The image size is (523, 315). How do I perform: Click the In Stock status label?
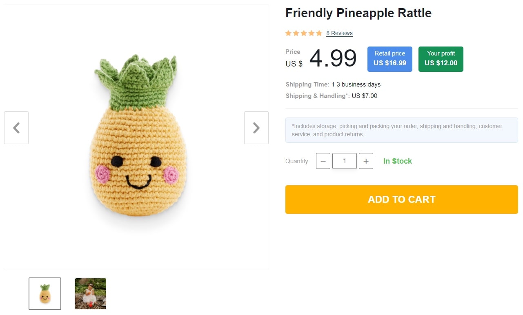tap(397, 161)
